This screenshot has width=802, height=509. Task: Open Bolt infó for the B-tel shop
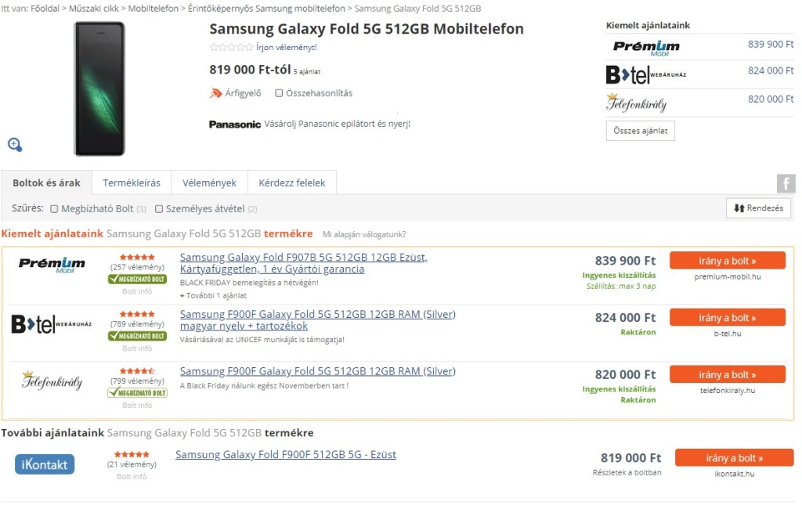click(137, 348)
